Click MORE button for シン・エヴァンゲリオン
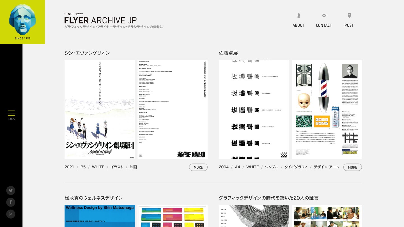The image size is (404, 227). point(198,167)
